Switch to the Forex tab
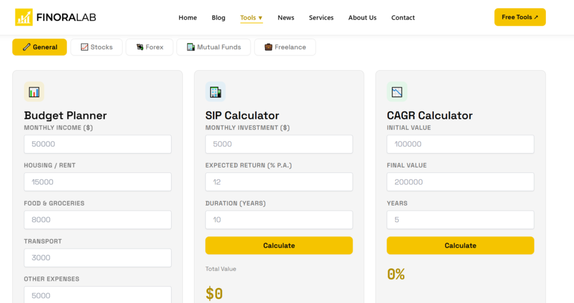This screenshot has height=303, width=574. coord(149,47)
